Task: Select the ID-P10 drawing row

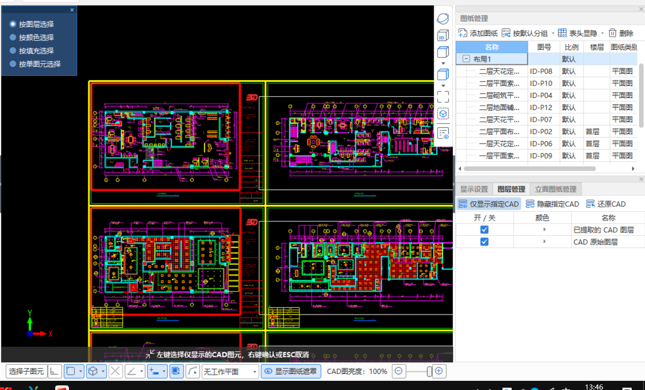Action: tap(547, 83)
